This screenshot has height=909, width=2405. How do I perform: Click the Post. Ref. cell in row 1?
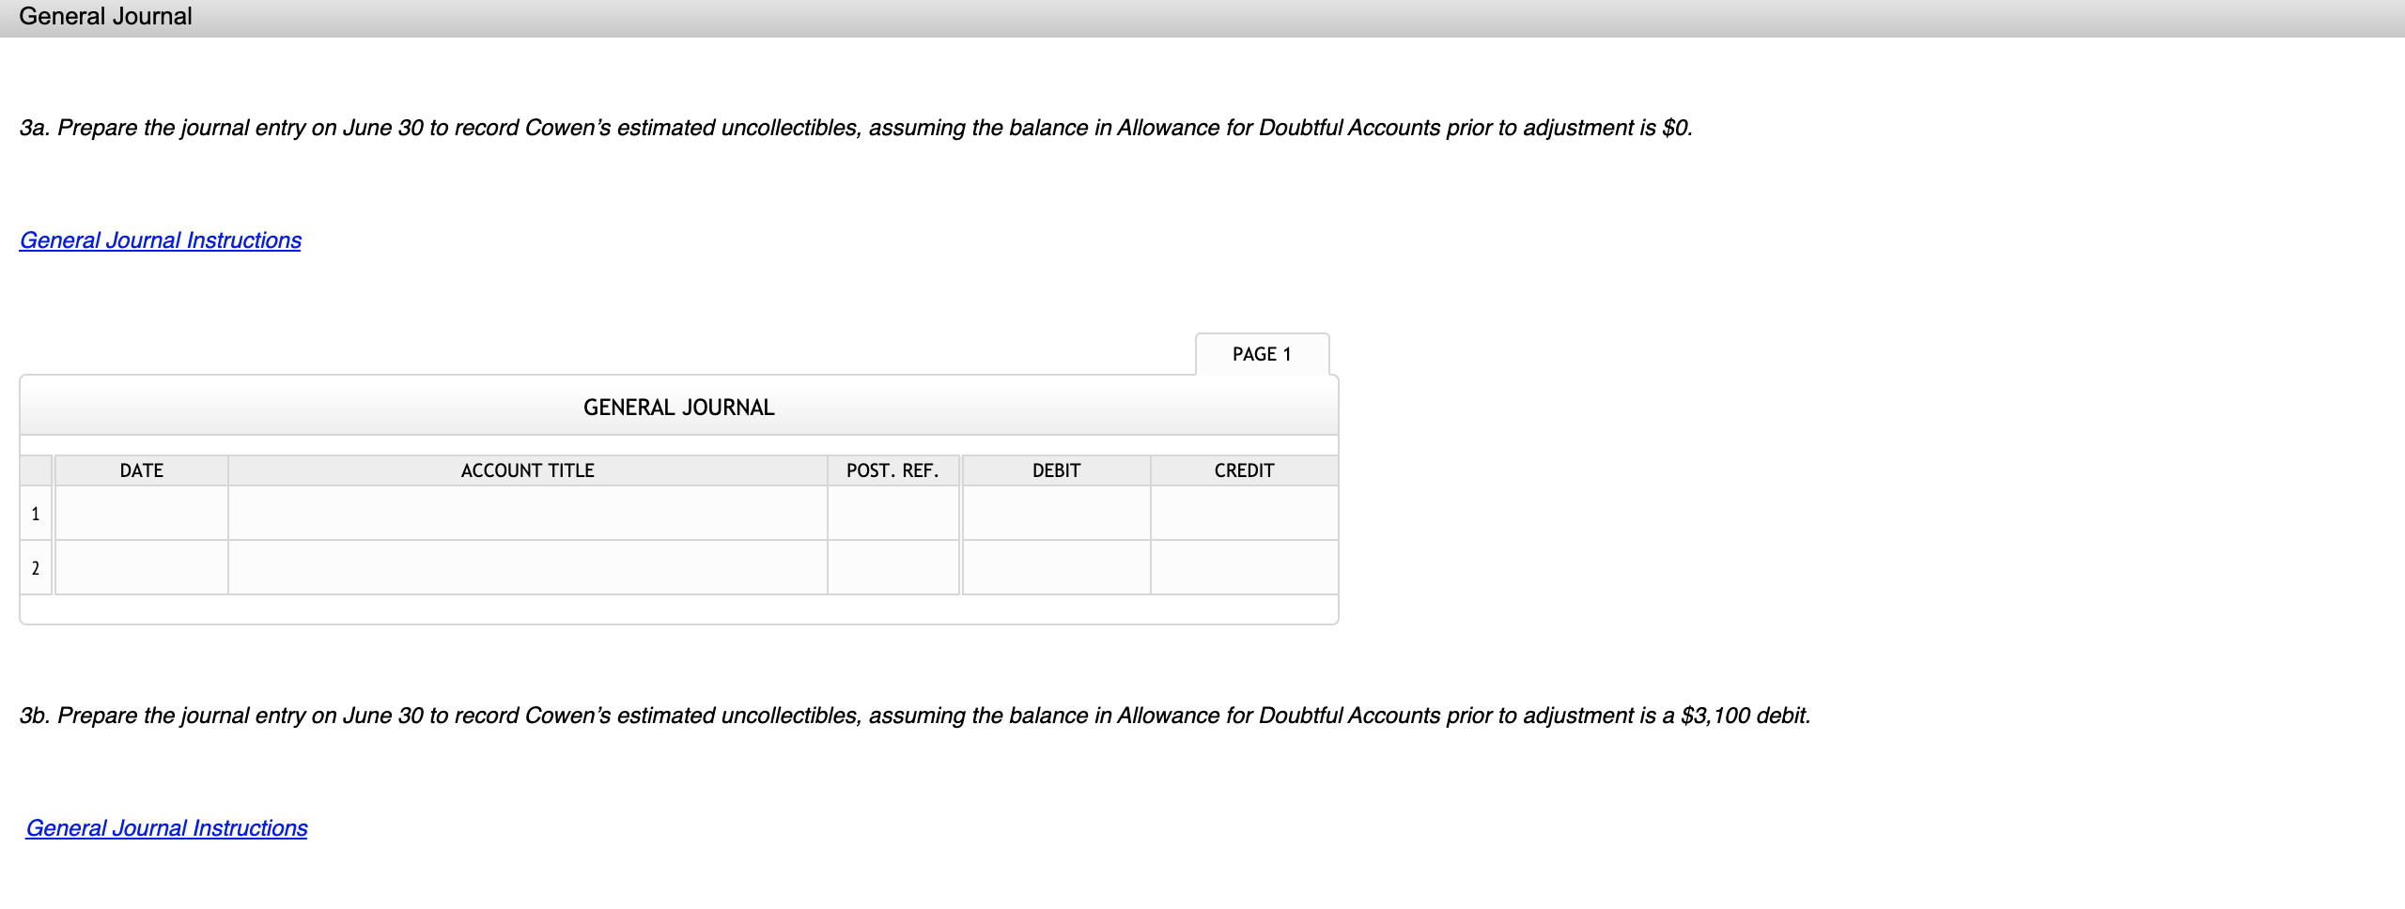pos(892,513)
